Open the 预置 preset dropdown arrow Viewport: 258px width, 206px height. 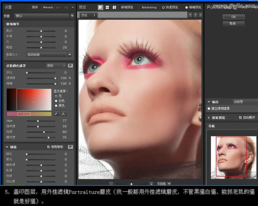point(72,16)
